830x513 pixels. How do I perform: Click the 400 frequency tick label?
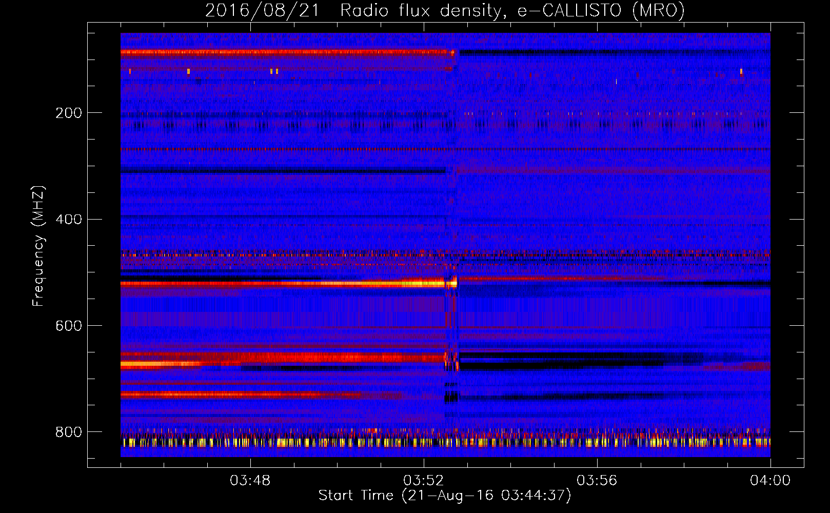point(69,220)
